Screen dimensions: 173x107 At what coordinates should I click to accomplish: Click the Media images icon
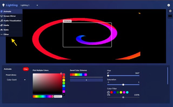click(x=2, y=25)
